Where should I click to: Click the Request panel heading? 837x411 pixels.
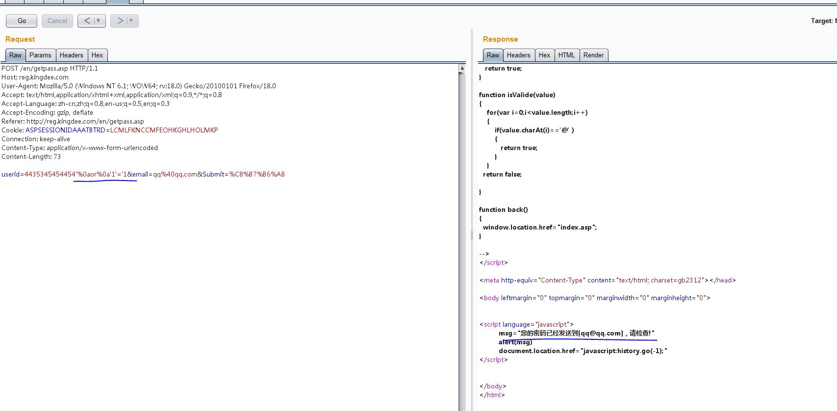(20, 39)
